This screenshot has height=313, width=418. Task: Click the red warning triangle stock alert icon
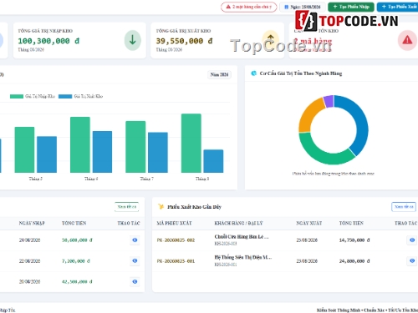[x=407, y=40]
